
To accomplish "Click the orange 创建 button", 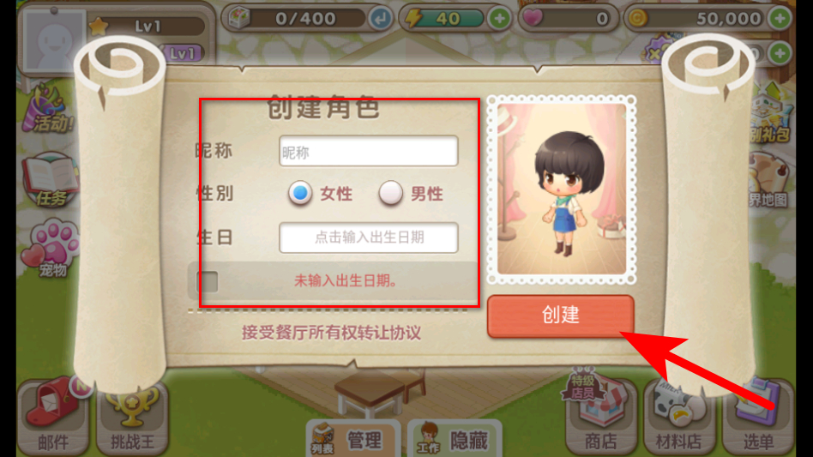I will (x=561, y=316).
